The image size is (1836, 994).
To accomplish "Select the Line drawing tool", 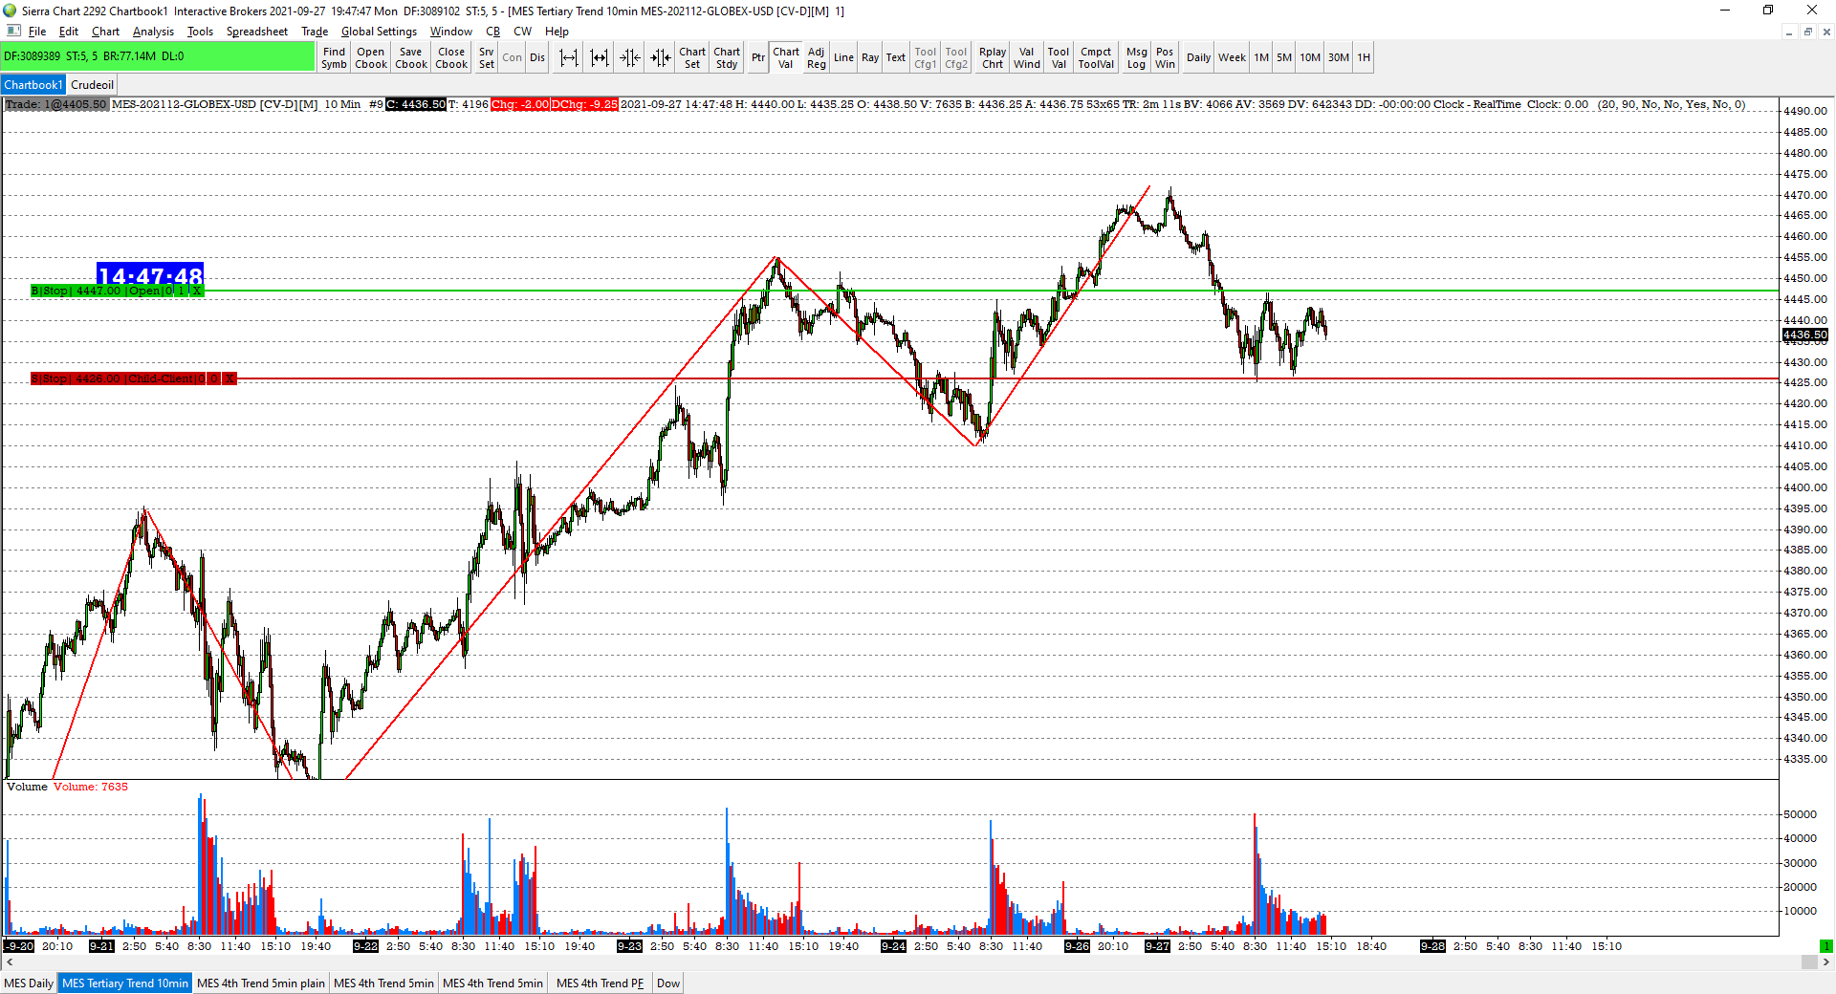I will click(x=843, y=57).
